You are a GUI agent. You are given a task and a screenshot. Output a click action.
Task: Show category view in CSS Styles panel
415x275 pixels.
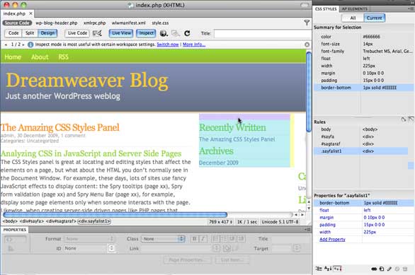[319, 269]
